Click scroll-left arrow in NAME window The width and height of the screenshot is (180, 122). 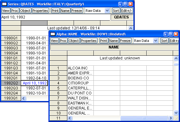70,118
